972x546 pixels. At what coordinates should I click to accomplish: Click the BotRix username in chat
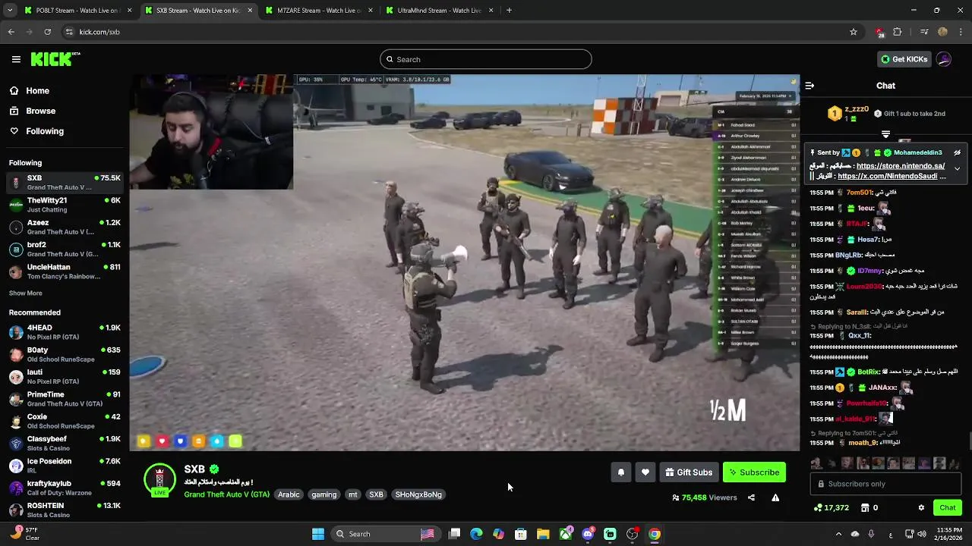[867, 372]
